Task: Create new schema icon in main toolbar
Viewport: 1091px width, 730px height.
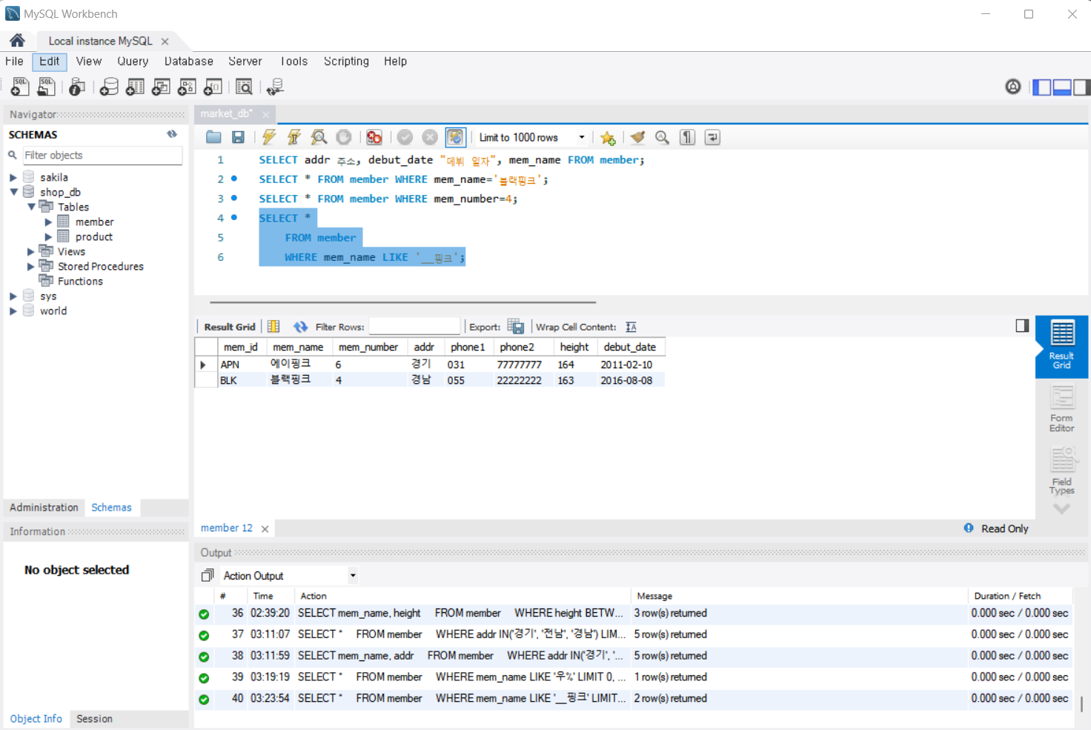Action: click(109, 87)
